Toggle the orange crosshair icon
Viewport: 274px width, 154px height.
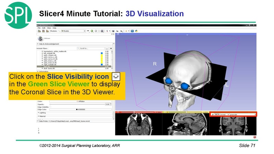click(x=126, y=31)
